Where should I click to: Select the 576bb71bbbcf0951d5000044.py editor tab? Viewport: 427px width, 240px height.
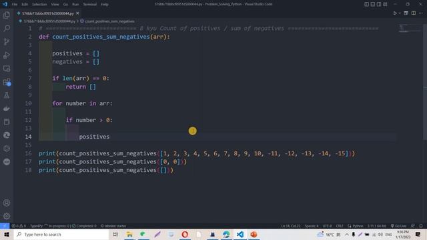48,13
